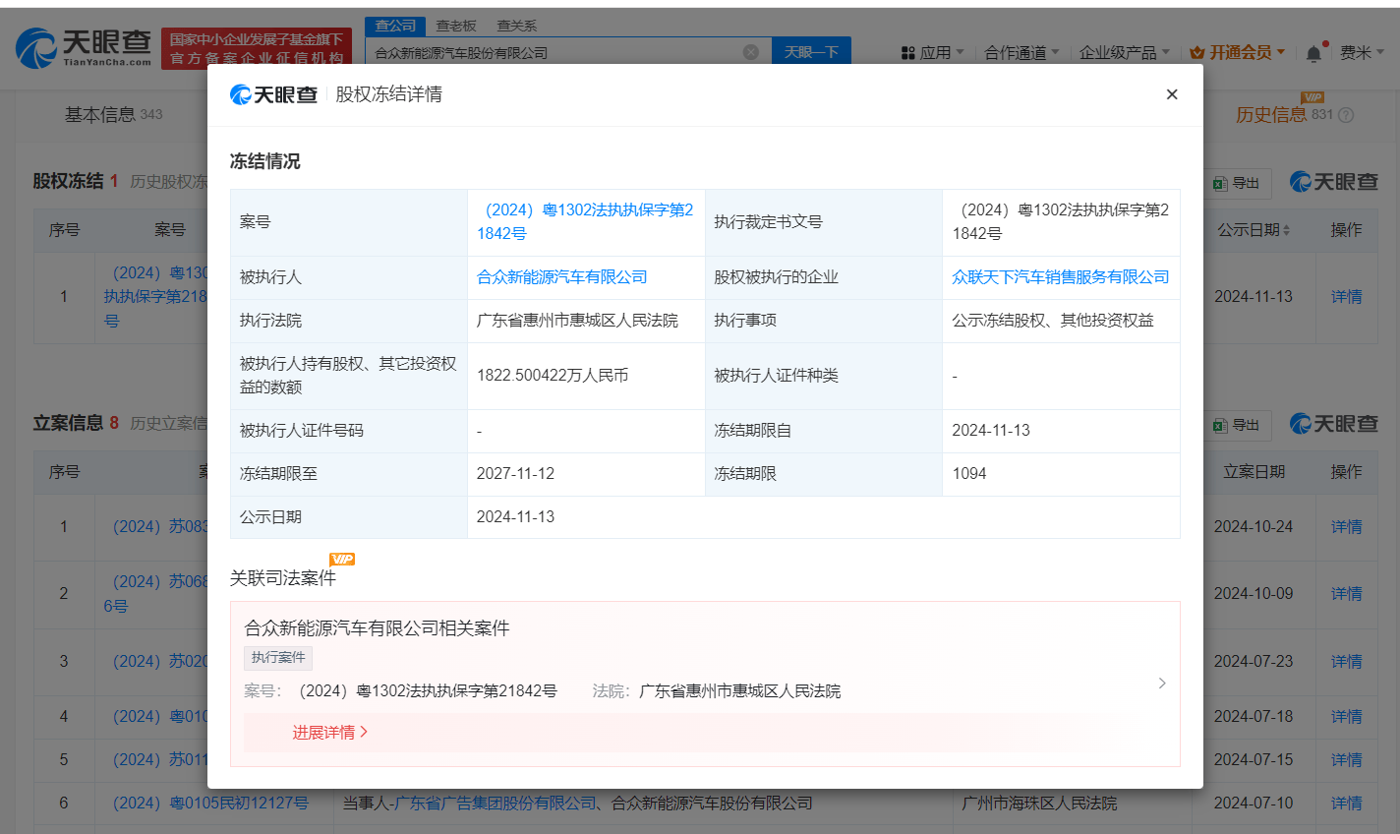Image resolution: width=1400 pixels, height=834 pixels.
Task: Click 冻结期限 value 1094
Action: 969,474
